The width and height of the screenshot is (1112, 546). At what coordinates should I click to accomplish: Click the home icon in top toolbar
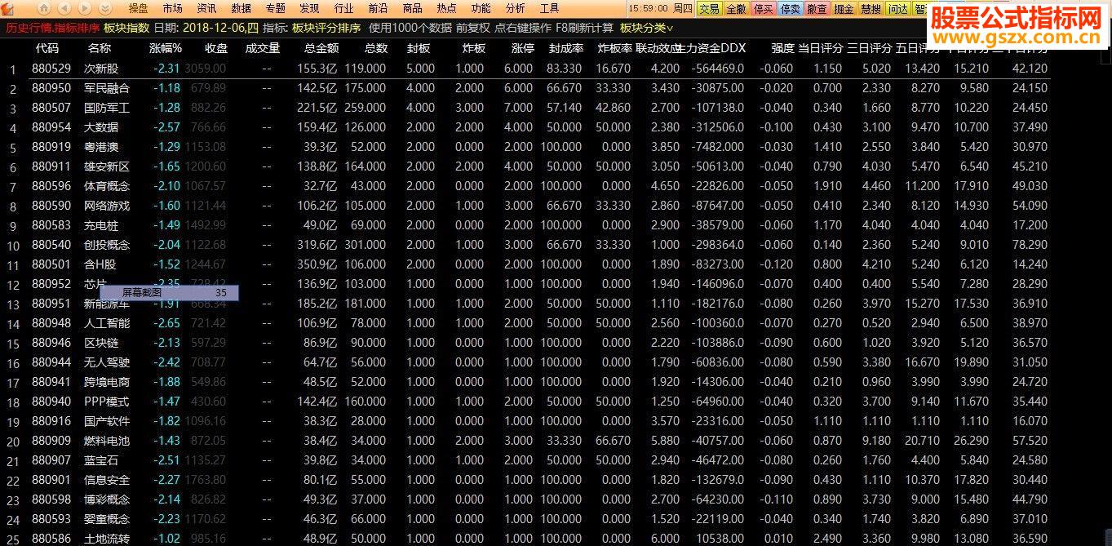click(x=44, y=8)
